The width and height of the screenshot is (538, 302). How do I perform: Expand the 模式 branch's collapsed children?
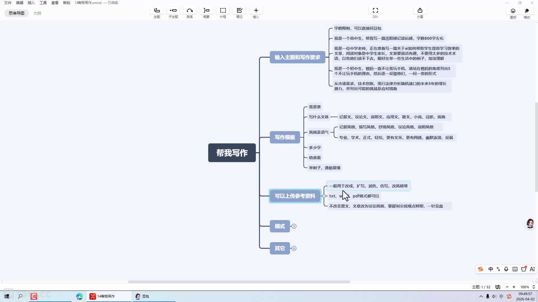(x=294, y=226)
